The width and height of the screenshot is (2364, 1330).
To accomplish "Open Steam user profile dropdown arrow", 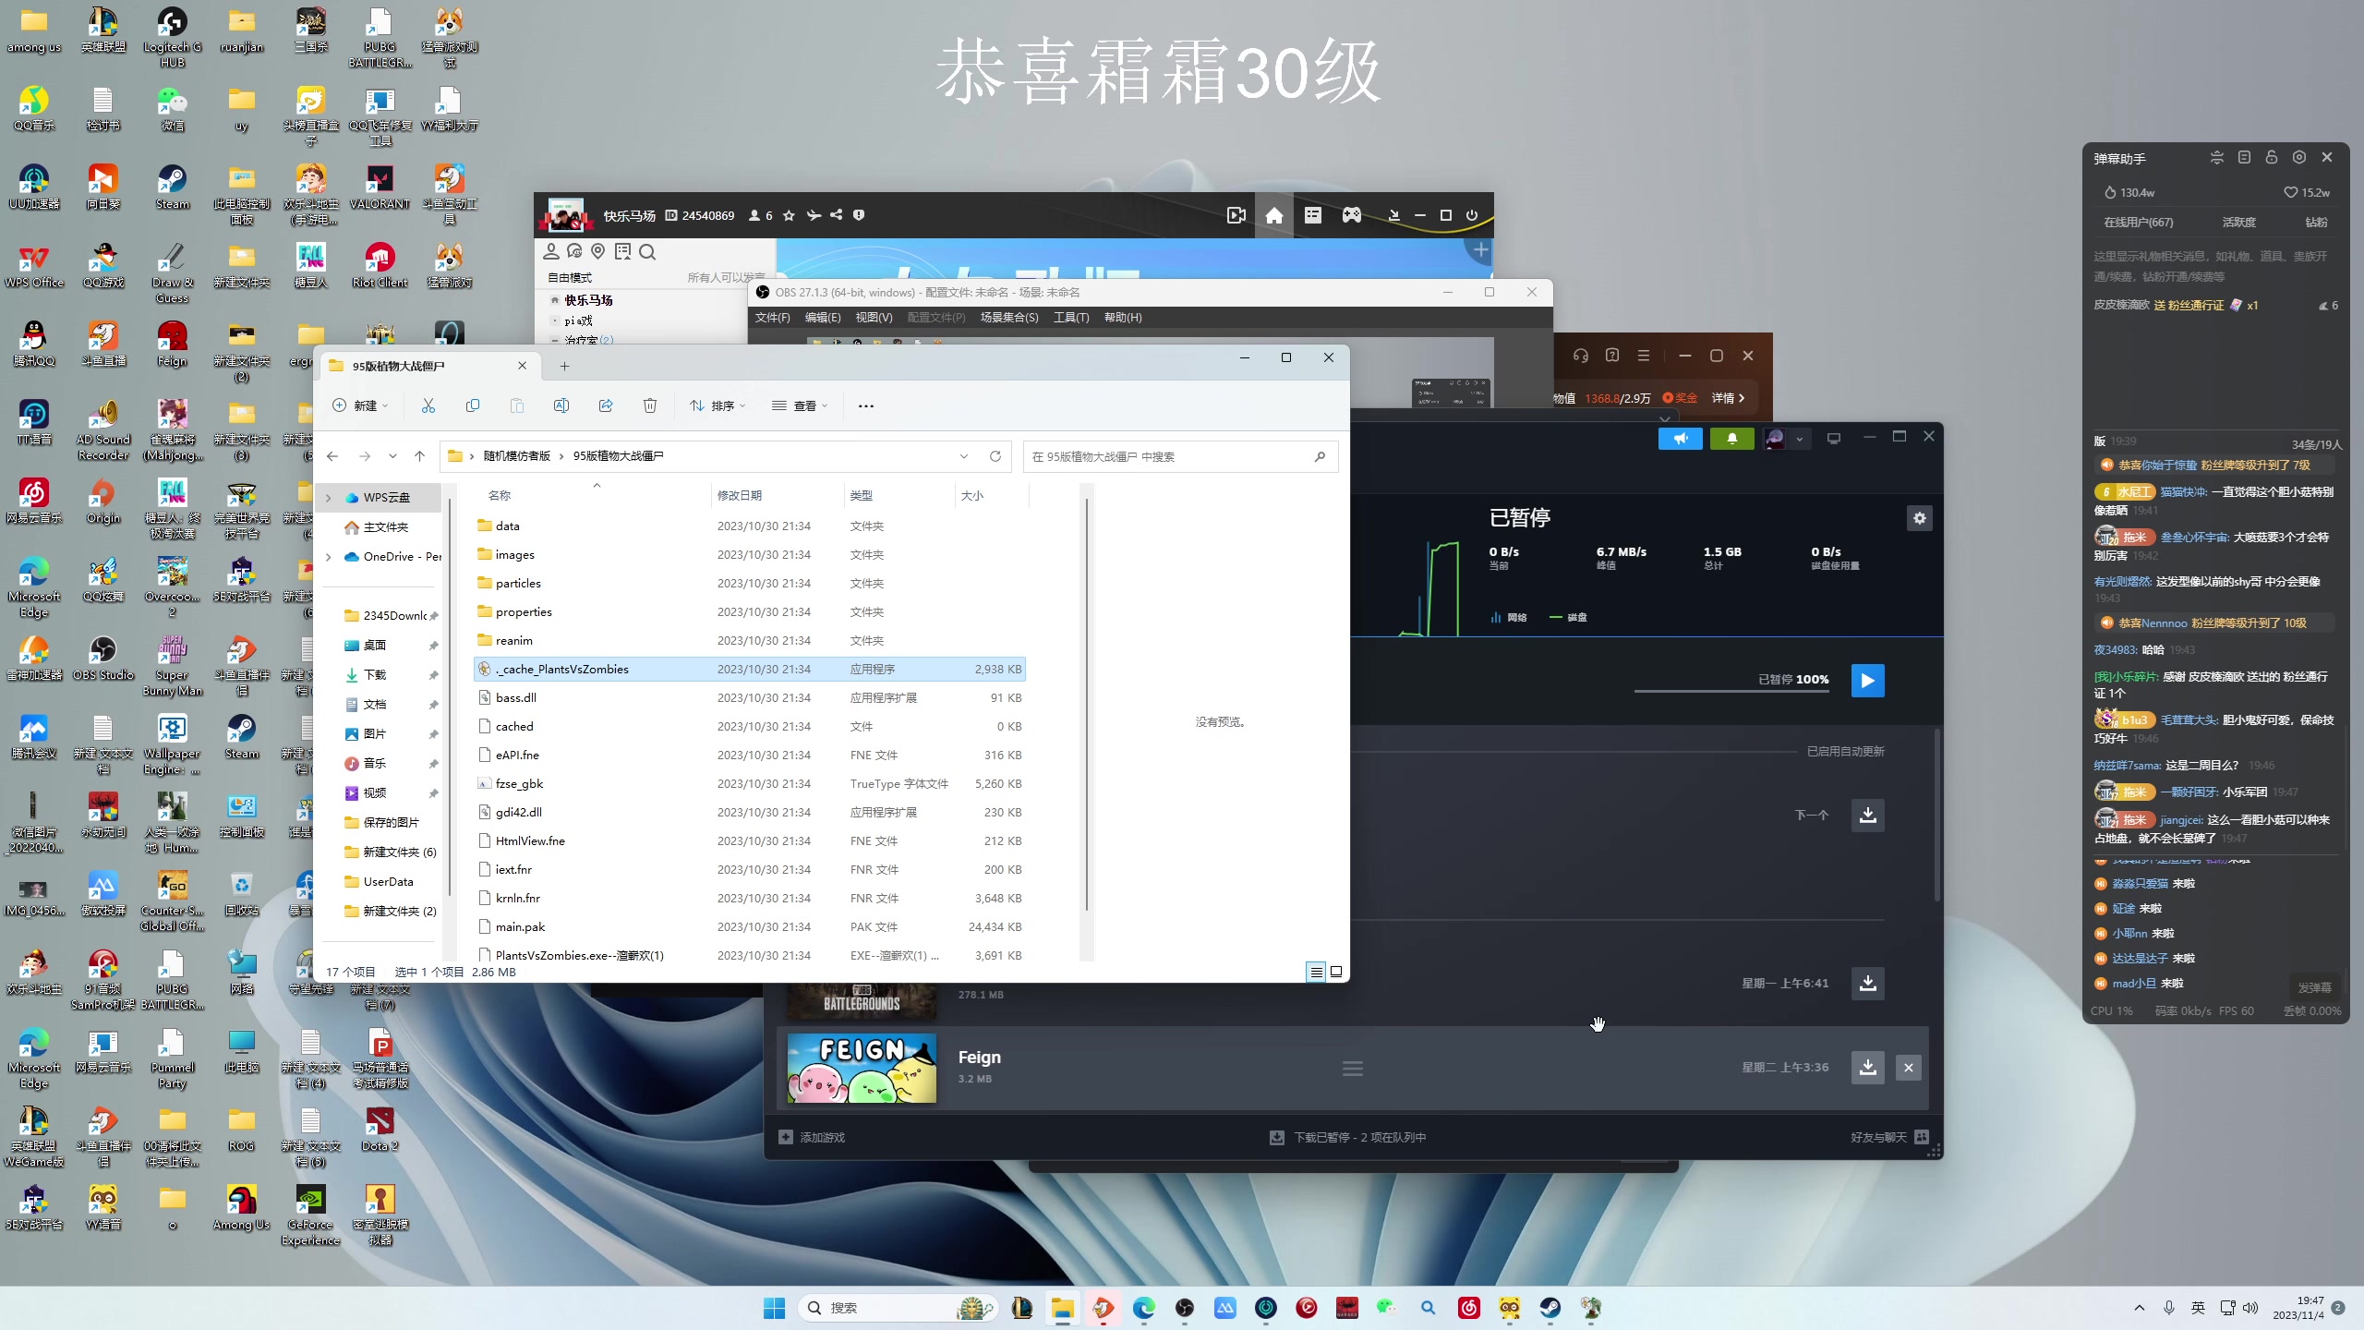I will [x=1800, y=440].
